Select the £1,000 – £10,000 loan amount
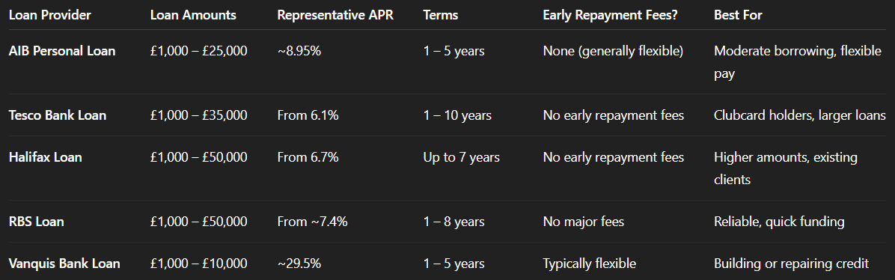Screen dimensions: 895x280 [198, 264]
